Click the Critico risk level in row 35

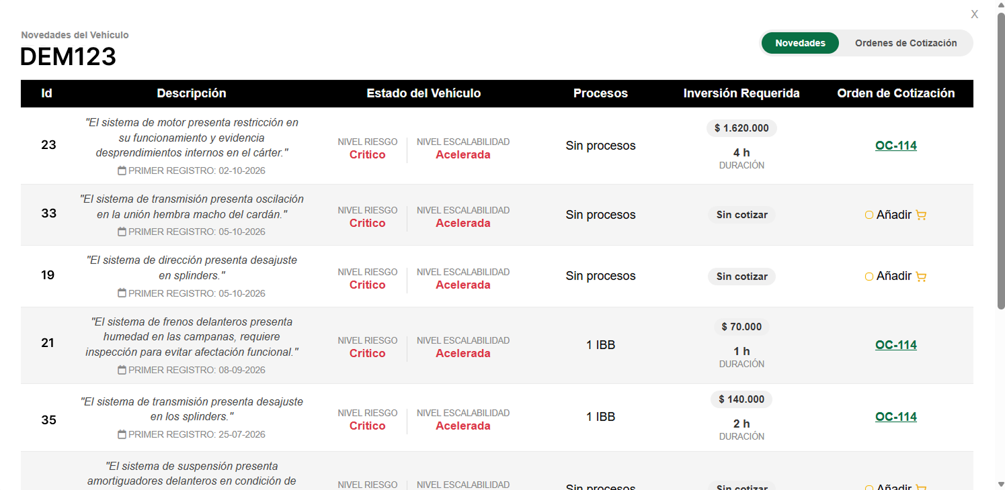(x=367, y=426)
